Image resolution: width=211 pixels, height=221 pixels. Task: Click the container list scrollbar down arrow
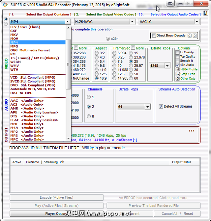(69, 138)
